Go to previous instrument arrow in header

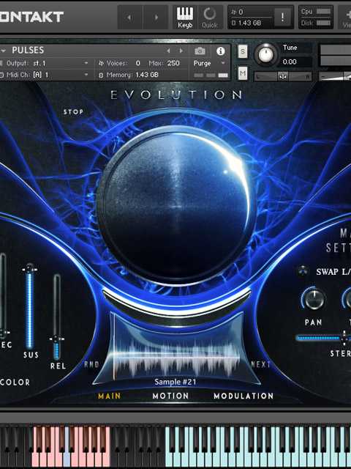(129, 18)
